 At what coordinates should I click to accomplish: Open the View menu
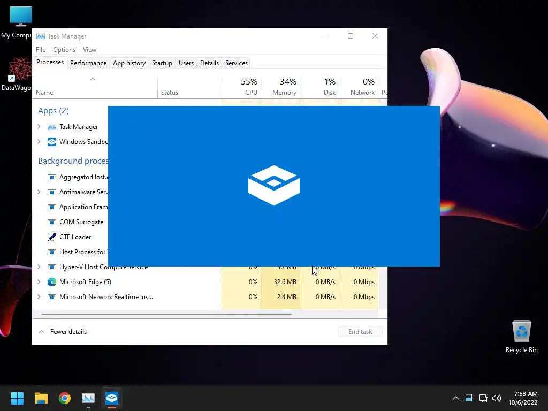tap(89, 50)
